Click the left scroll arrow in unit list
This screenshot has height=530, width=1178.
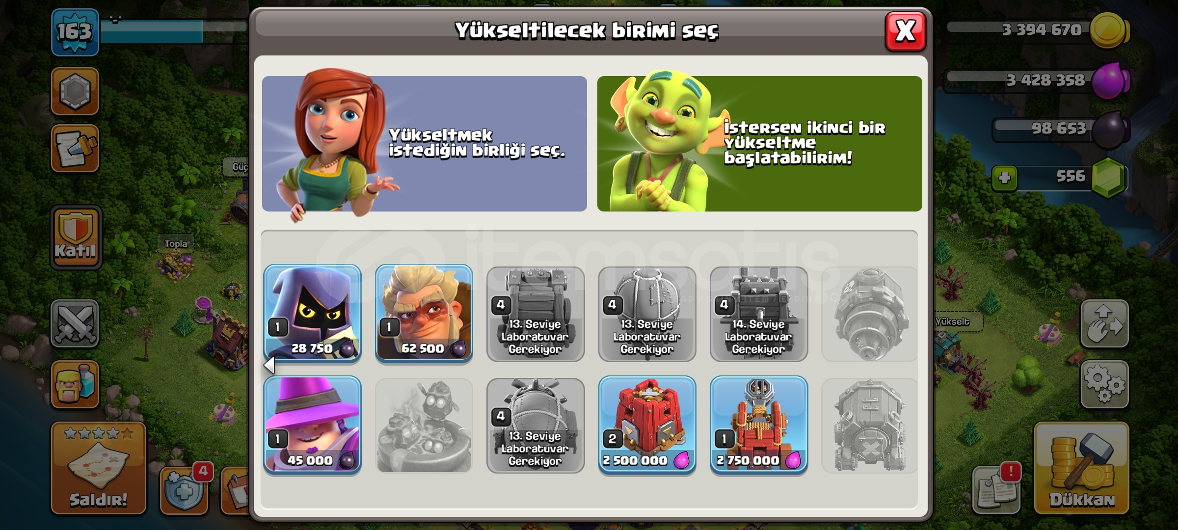tap(269, 365)
